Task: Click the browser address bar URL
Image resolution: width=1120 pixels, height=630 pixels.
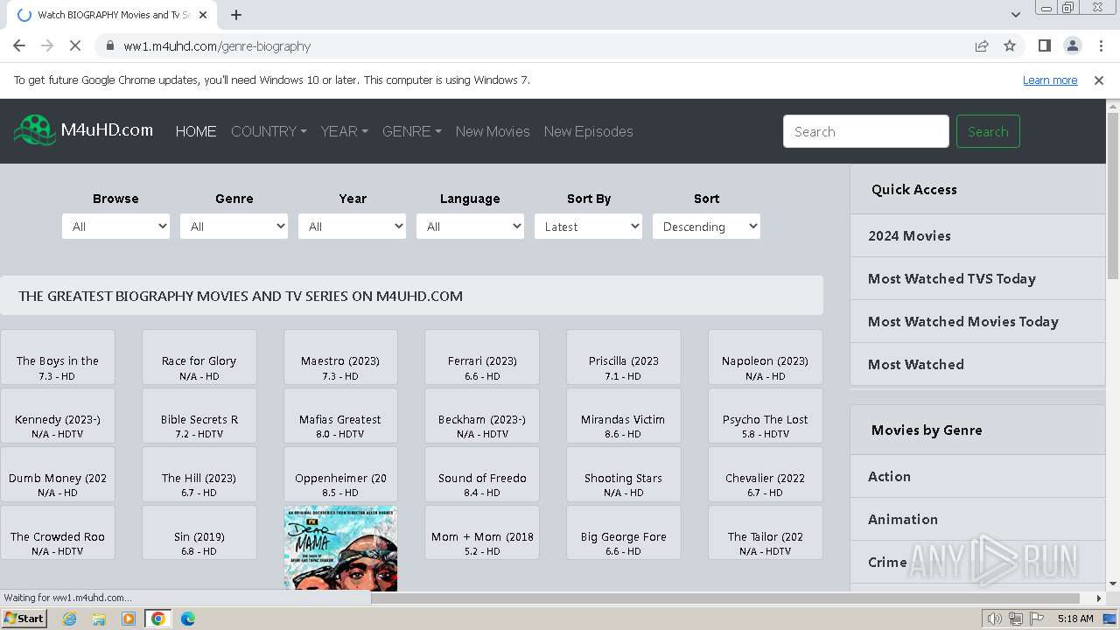Action: tap(217, 45)
